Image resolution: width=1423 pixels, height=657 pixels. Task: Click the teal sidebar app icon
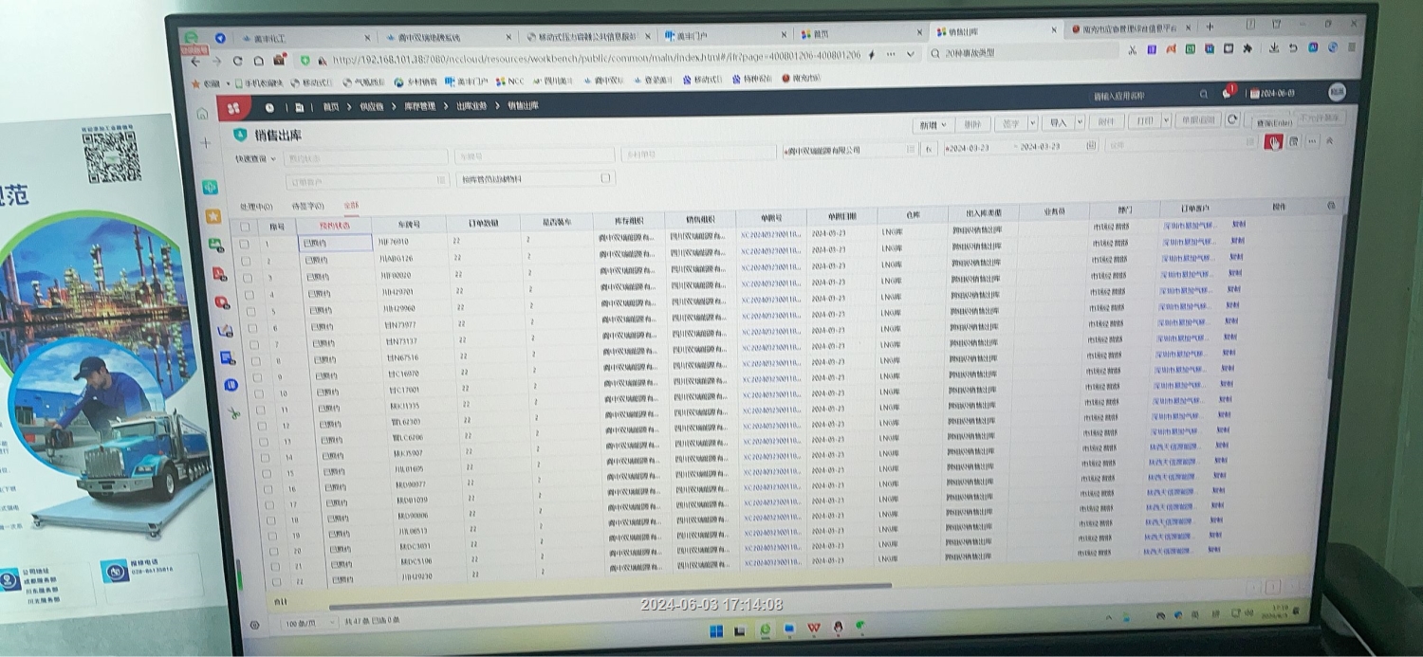210,187
